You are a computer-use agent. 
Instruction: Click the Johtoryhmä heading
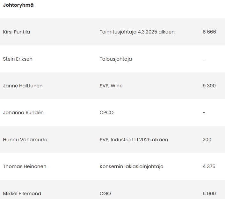click(x=18, y=5)
